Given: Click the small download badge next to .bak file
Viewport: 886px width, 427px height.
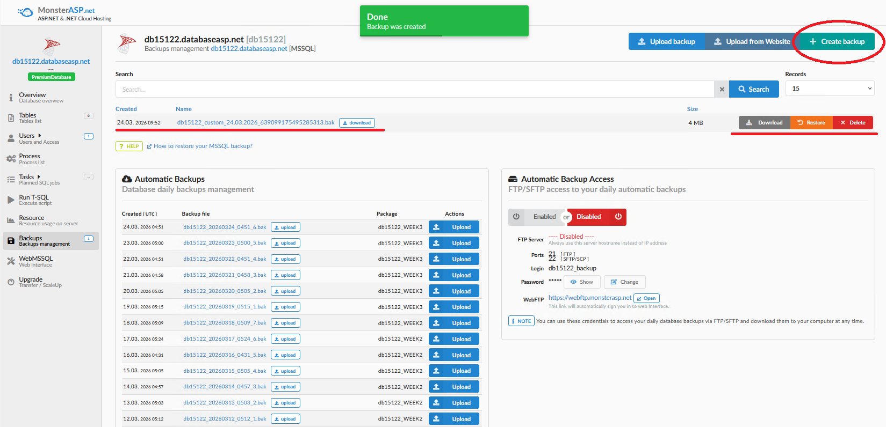Looking at the screenshot, I should click(357, 123).
